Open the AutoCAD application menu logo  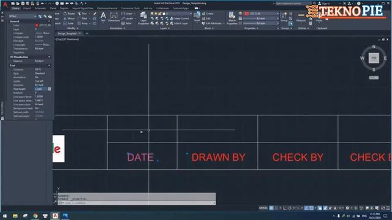[x=6, y=4]
